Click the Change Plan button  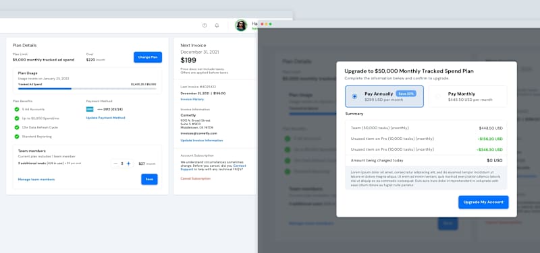coord(148,57)
